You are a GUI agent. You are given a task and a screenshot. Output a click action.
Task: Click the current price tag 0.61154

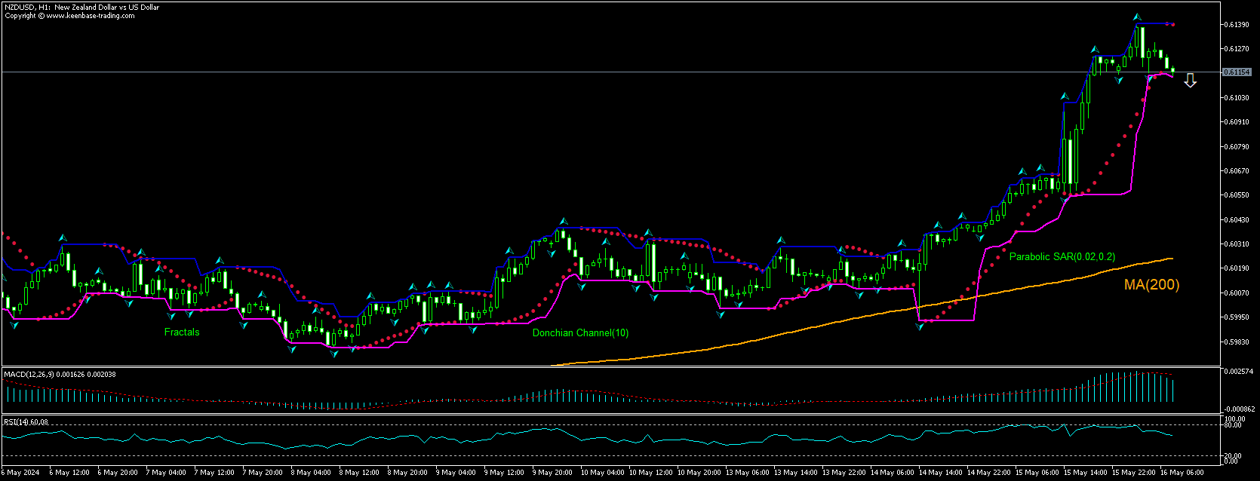(1237, 72)
